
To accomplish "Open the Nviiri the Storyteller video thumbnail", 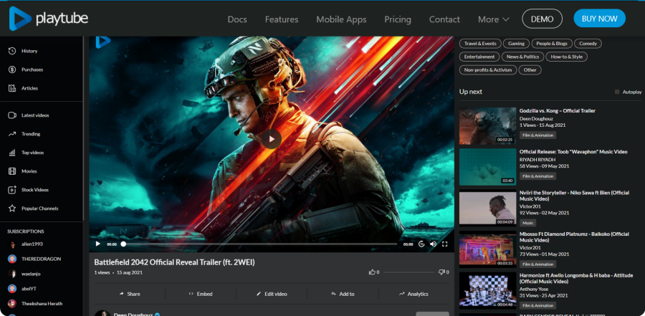I will click(487, 209).
